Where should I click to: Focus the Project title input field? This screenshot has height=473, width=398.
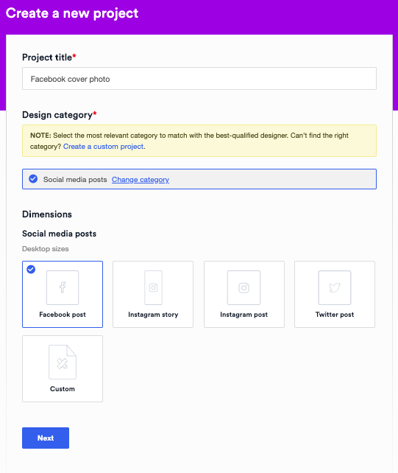(x=199, y=79)
